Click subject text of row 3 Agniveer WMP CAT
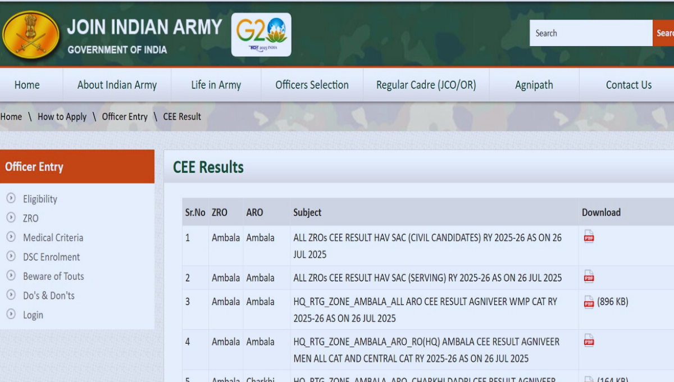 pyautogui.click(x=425, y=310)
